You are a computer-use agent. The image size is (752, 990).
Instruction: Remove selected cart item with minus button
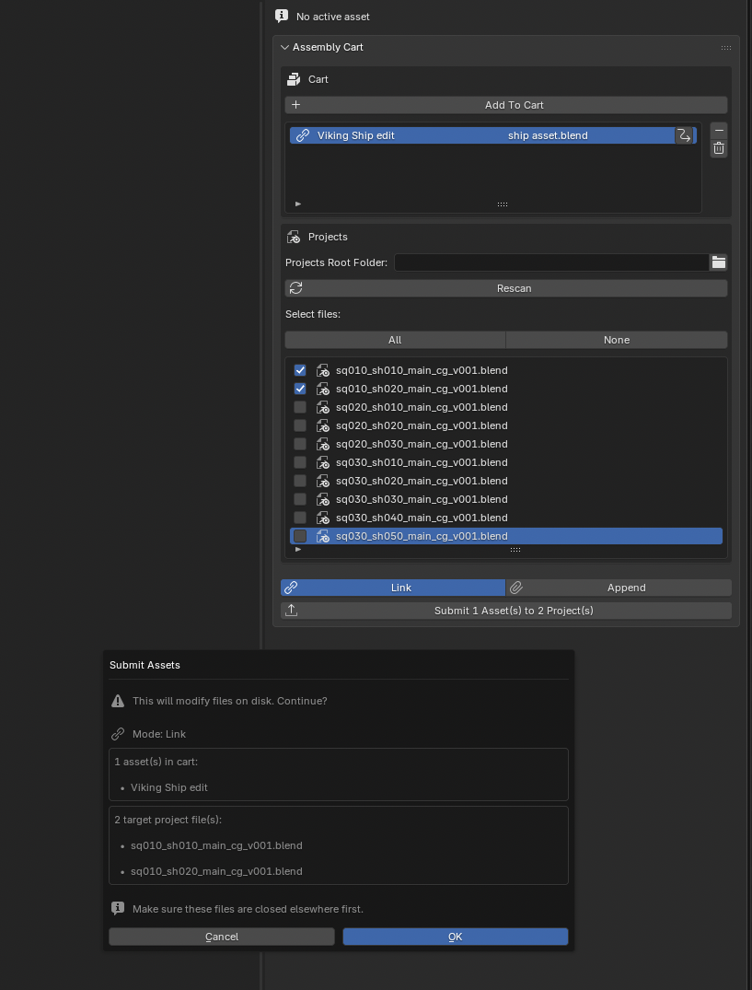[719, 131]
